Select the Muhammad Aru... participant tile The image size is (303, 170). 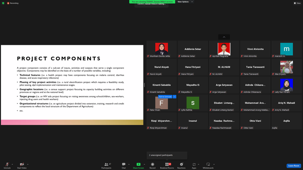click(255, 103)
